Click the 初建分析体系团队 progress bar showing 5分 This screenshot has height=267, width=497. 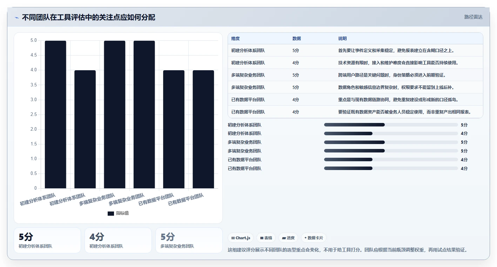(x=391, y=125)
